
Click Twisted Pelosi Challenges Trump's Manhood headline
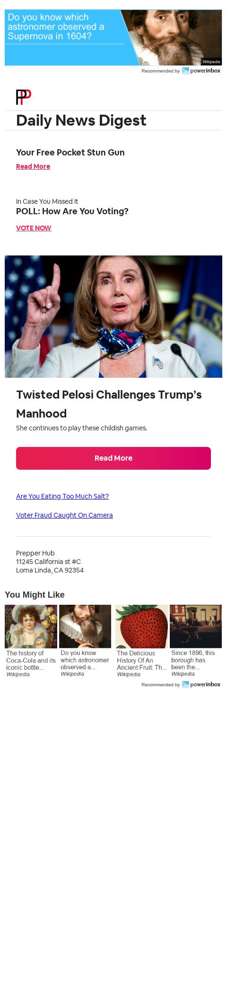pyautogui.click(x=109, y=404)
